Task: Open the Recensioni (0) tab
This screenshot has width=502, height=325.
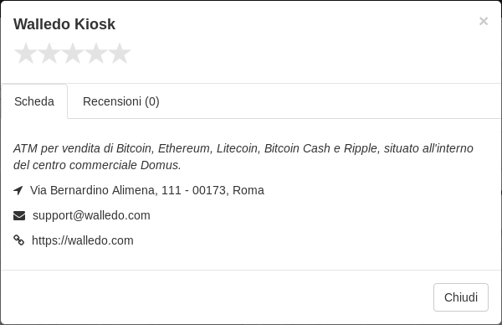Action: [x=121, y=101]
